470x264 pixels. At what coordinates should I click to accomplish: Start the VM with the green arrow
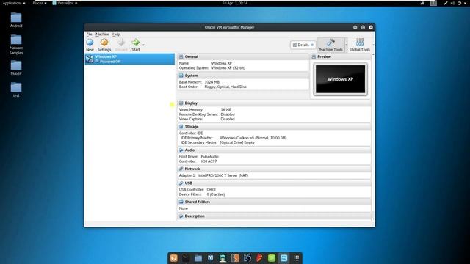(135, 43)
